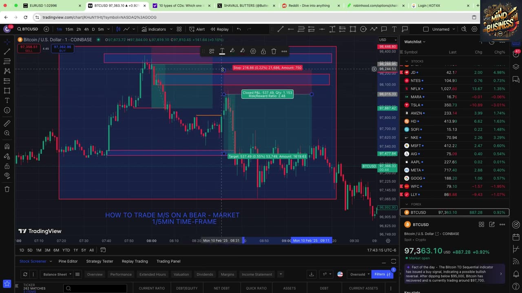The height and width of the screenshot is (293, 522).
Task: Switch chart to 4h interval
Action: [86, 29]
